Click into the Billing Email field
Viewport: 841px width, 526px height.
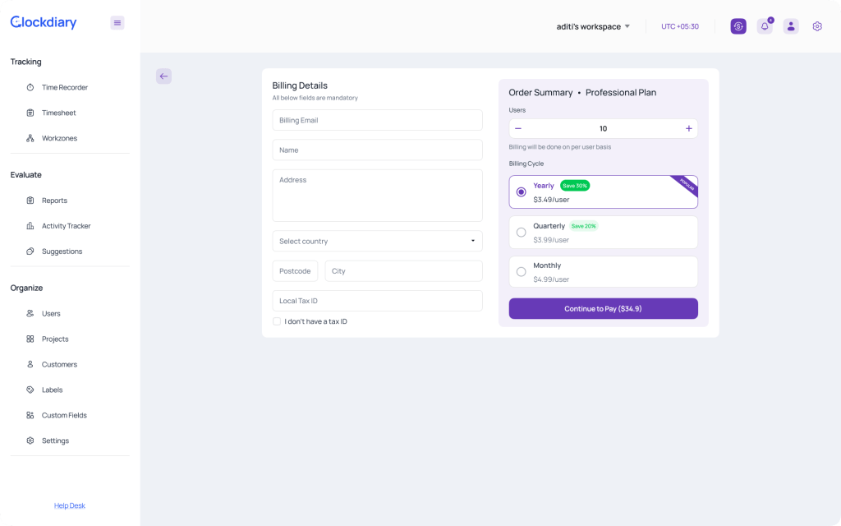point(377,120)
